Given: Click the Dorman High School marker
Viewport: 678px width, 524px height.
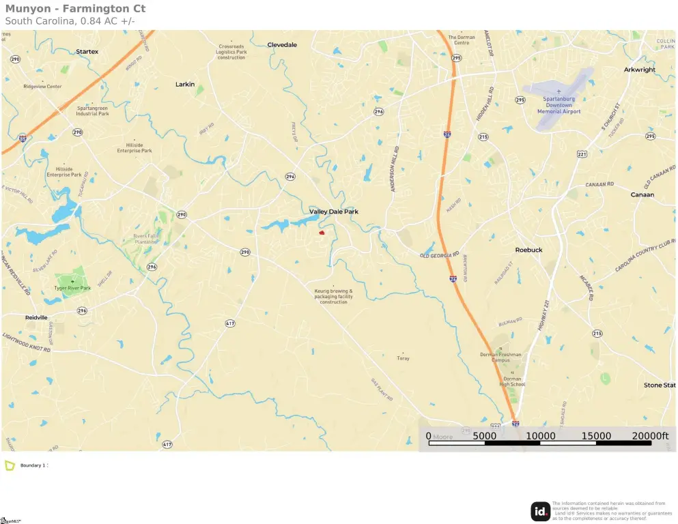Looking at the screenshot, I should coord(512,373).
